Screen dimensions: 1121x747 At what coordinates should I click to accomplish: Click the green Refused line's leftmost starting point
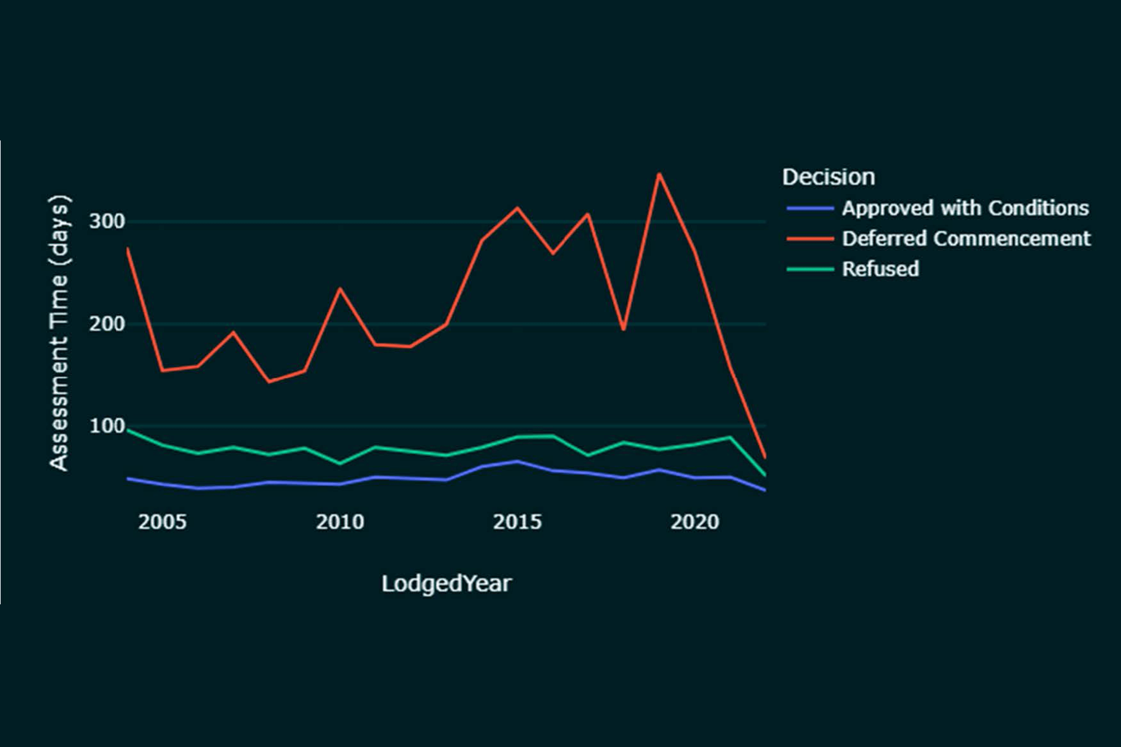[128, 430]
